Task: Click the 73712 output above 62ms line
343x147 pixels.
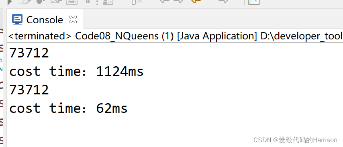Action: click(29, 90)
